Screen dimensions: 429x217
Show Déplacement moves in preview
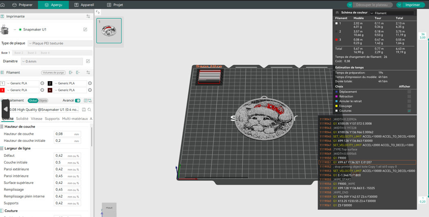pos(409,92)
